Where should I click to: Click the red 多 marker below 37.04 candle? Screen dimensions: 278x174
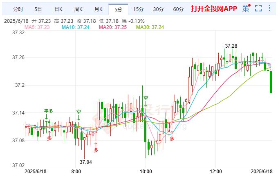pos(96,148)
